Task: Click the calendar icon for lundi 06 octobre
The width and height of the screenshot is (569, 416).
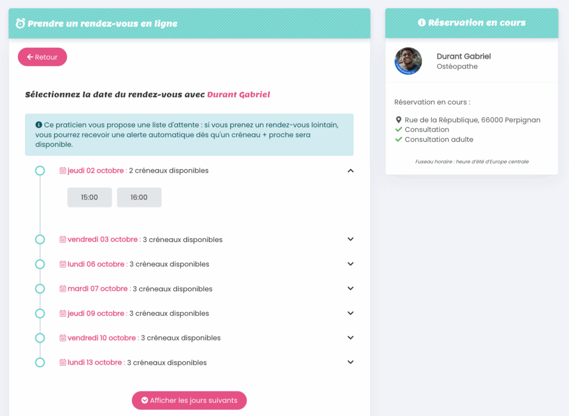Action: (x=63, y=264)
